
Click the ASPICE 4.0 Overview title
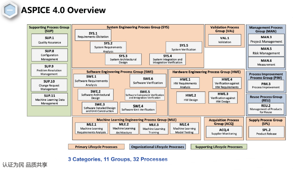(63, 10)
